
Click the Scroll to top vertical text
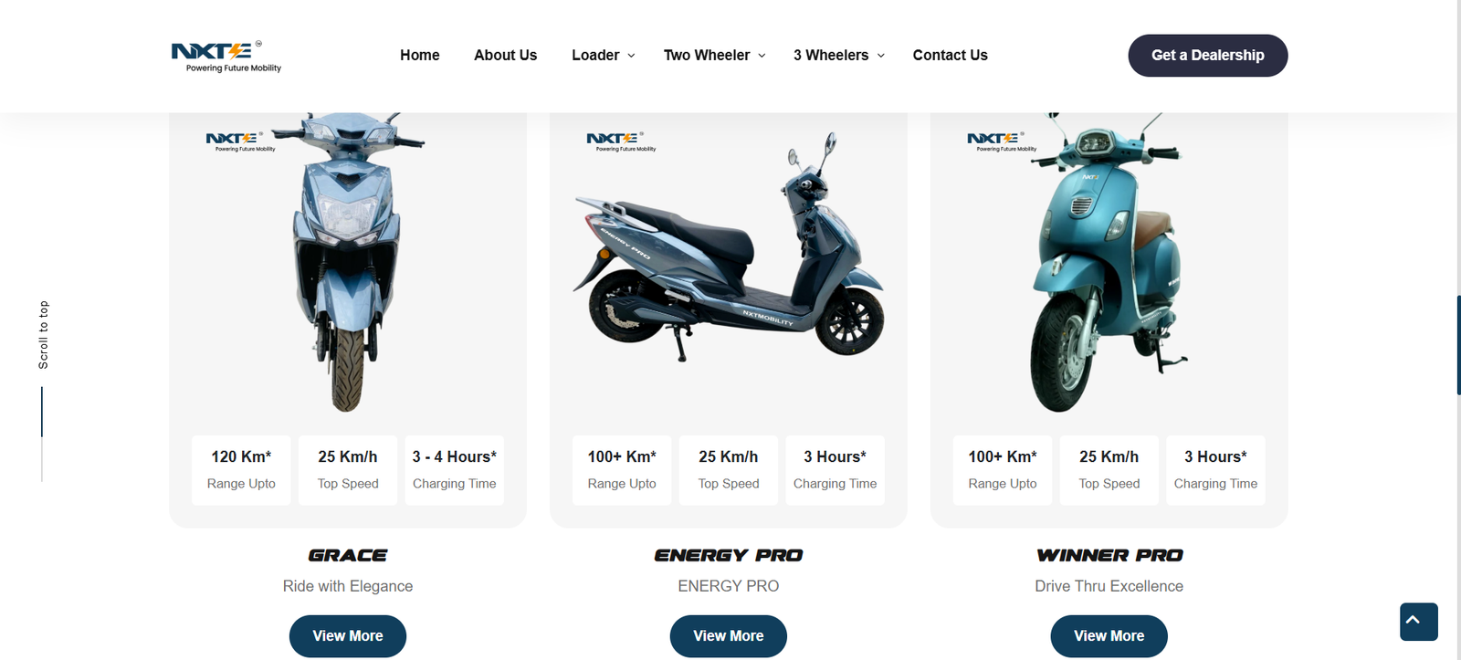click(x=43, y=335)
